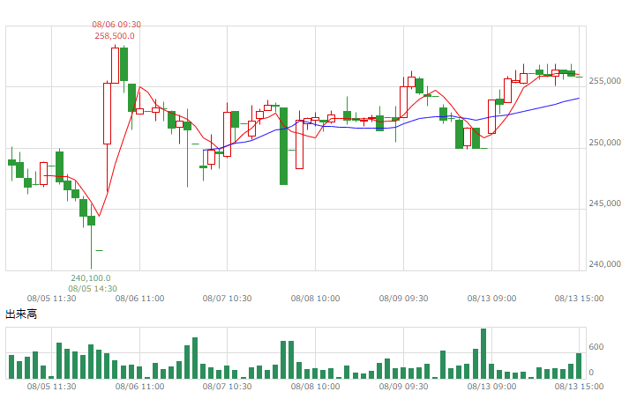622x399 pixels.
Task: Click the 240,000 price axis label
Action: point(604,264)
